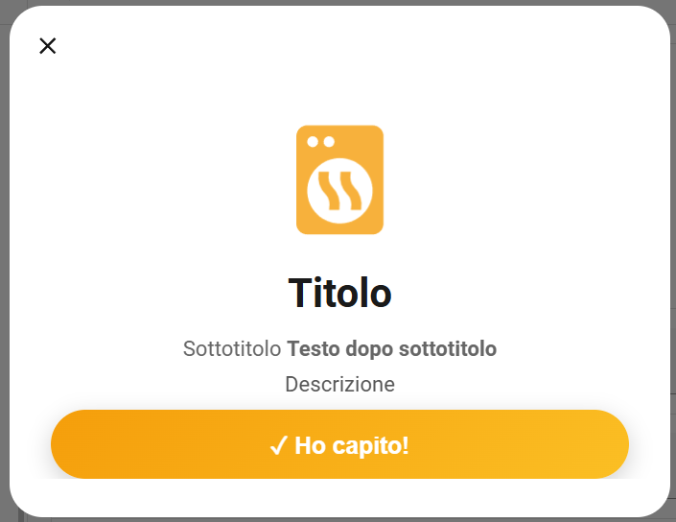Viewport: 676px width, 522px height.
Task: Select the Titolo heading
Action: click(339, 294)
